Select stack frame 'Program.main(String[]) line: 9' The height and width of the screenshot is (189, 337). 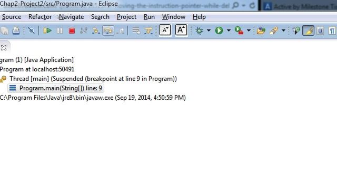[61, 88]
